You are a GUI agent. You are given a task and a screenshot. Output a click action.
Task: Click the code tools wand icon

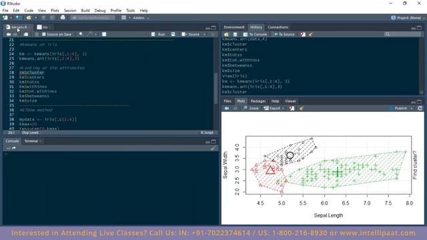89,34
